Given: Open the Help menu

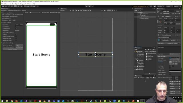Looking at the screenshot, I should [34, 4].
